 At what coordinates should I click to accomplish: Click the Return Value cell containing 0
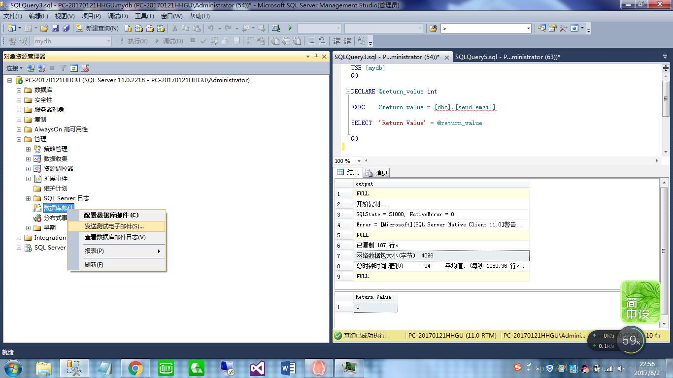pos(375,307)
